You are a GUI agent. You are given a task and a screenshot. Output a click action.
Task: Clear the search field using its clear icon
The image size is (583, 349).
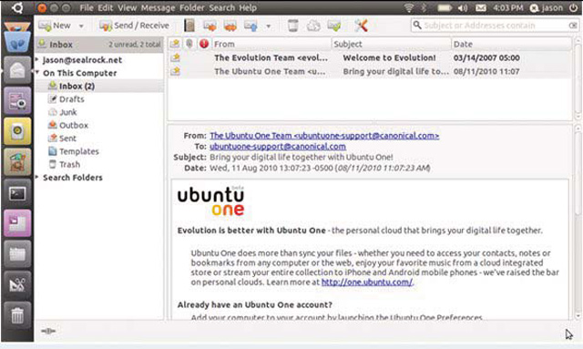[573, 26]
